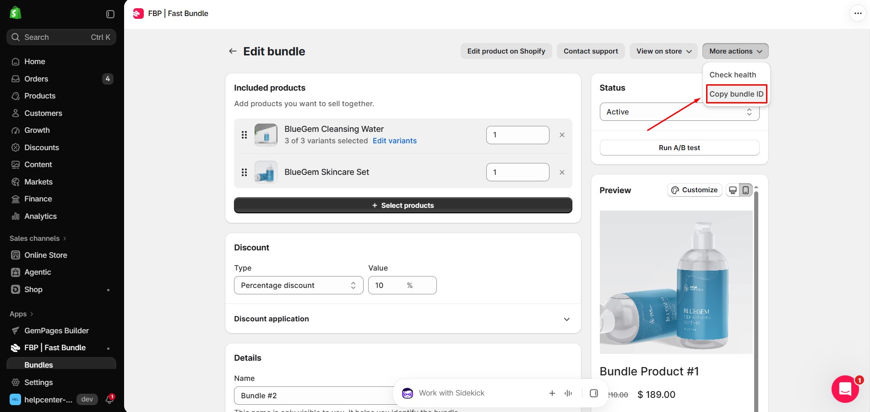Click Run A/B test button

click(x=680, y=148)
